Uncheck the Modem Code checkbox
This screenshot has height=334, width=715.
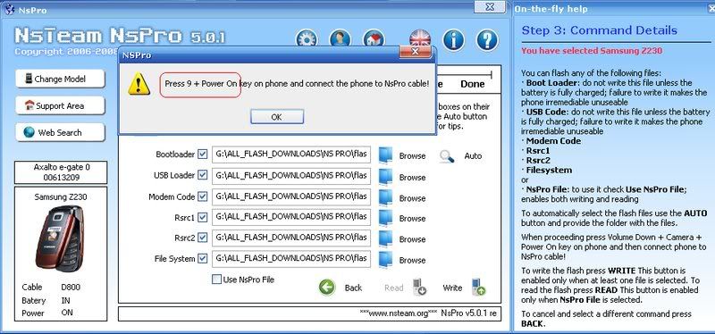[x=203, y=196]
